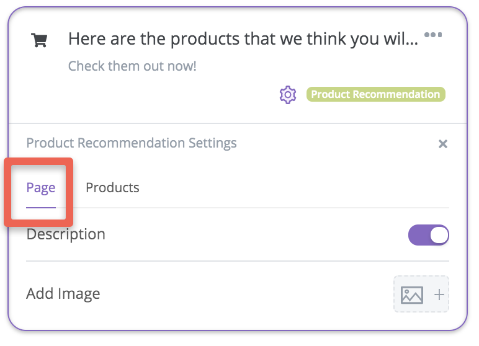Click the shopping cart icon

coord(39,40)
